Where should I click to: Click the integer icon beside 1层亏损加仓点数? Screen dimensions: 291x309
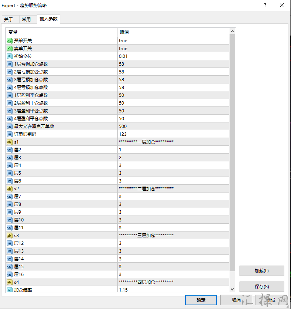[x=10, y=64]
